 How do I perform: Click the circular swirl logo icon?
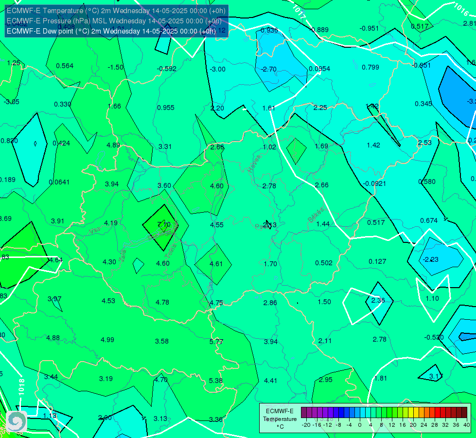tap(16, 421)
